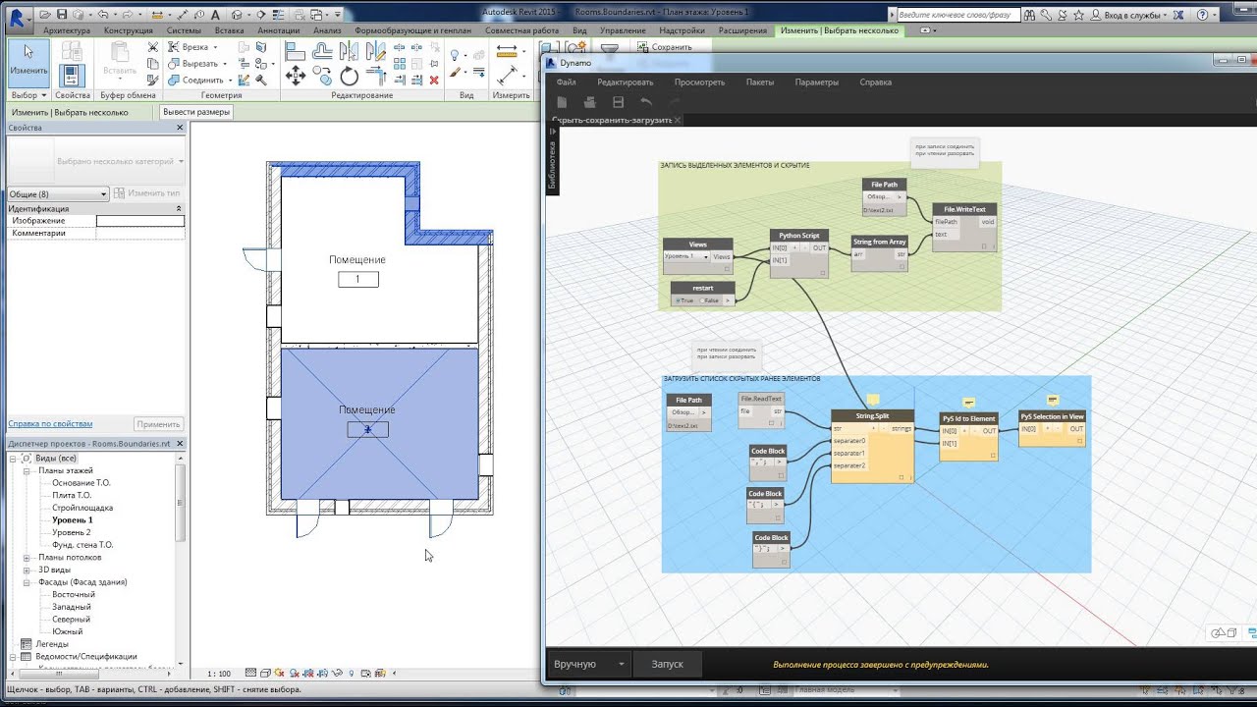Select the Mirror pick axis tool
1257x707 pixels.
(x=350, y=51)
